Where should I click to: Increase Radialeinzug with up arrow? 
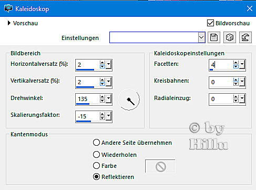click(x=236, y=97)
